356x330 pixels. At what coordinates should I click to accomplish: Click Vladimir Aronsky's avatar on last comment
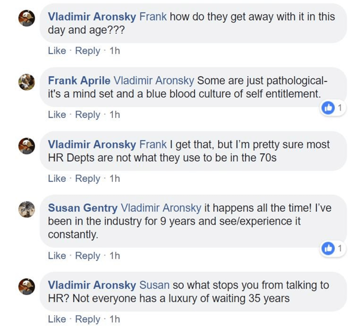click(26, 286)
